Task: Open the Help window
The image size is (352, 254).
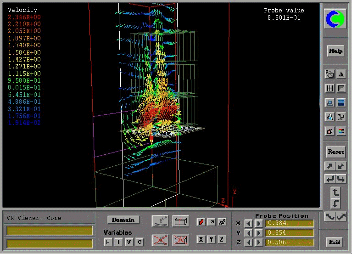Action: (x=335, y=51)
